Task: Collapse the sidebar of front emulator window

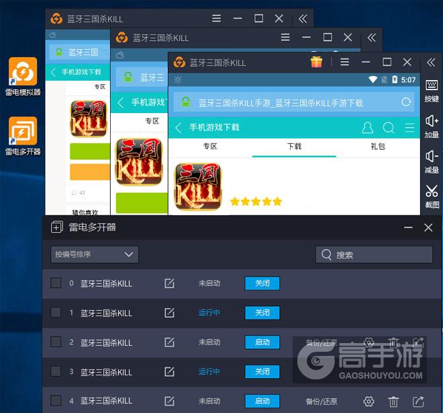Action: point(431,62)
